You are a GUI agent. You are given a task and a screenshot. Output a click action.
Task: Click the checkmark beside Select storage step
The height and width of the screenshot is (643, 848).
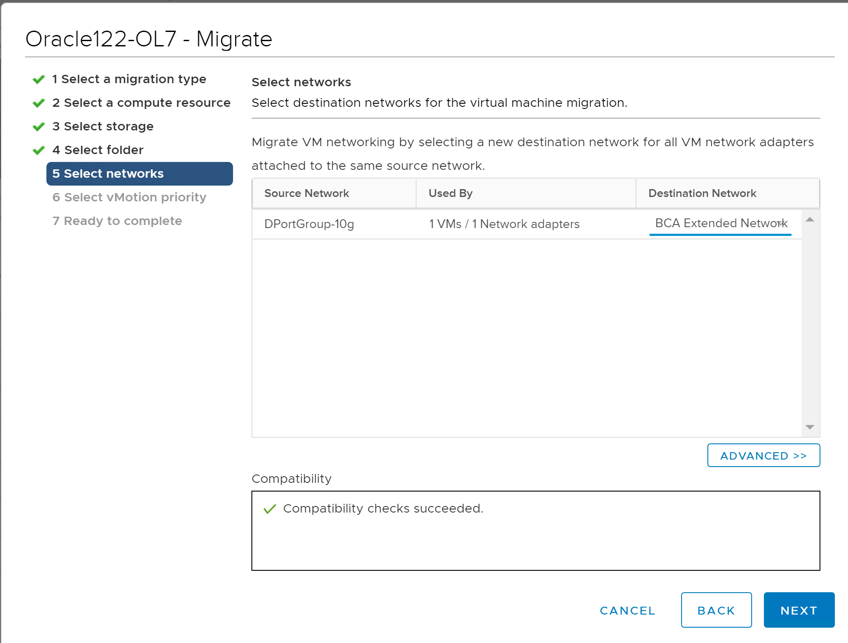point(39,126)
